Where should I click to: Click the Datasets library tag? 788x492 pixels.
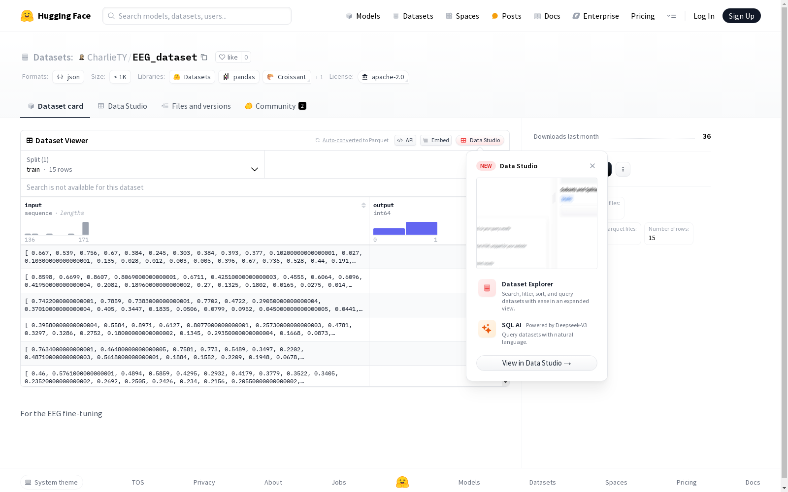[x=192, y=77]
